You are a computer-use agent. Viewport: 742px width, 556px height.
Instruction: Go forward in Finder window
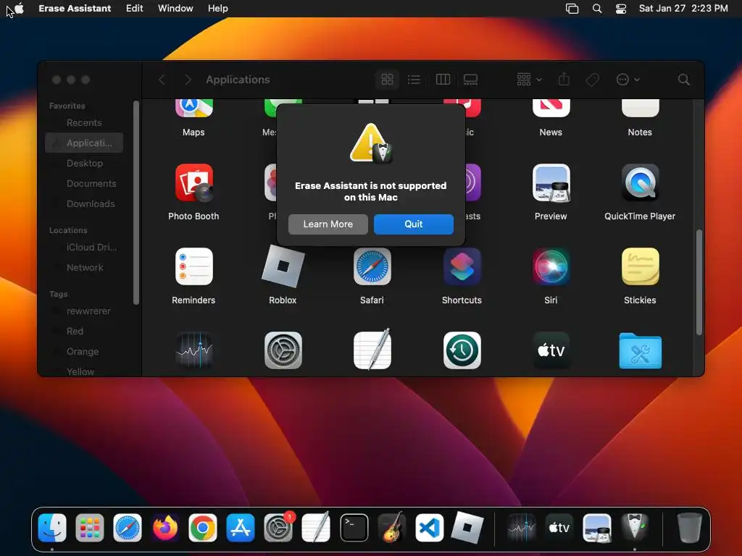[188, 80]
